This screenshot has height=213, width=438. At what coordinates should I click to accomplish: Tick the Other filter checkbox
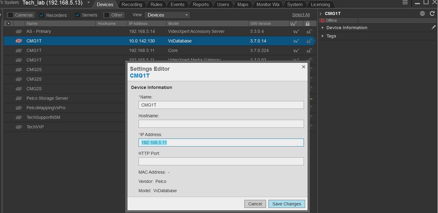pos(106,15)
